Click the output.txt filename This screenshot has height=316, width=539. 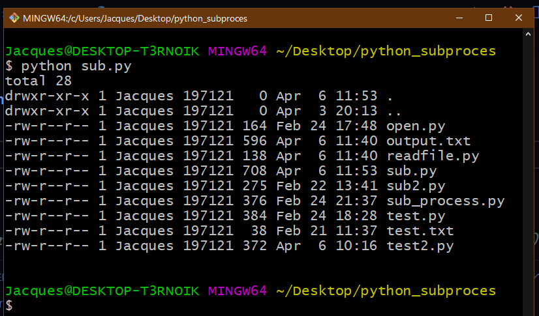click(428, 141)
